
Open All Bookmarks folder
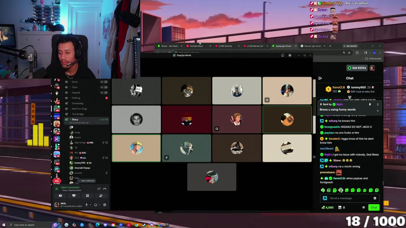(374, 59)
